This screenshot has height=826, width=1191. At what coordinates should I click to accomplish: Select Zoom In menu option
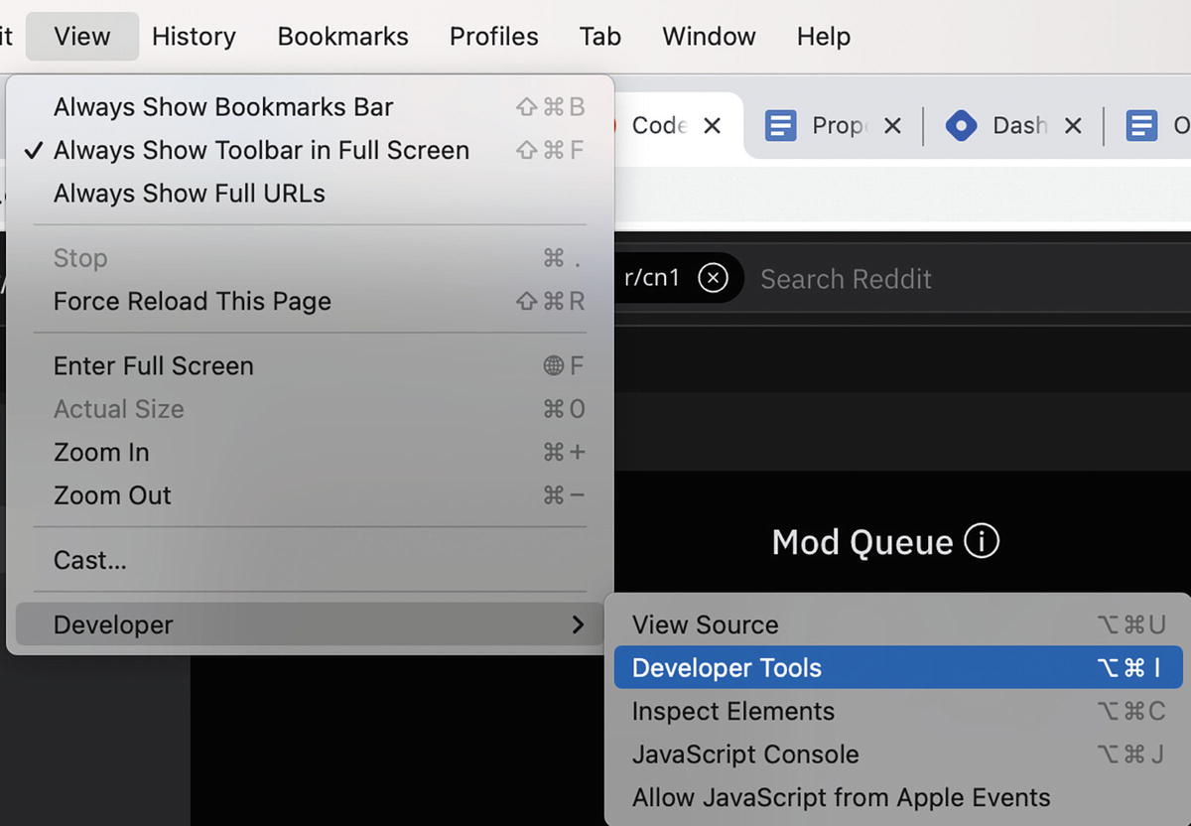tap(101, 453)
